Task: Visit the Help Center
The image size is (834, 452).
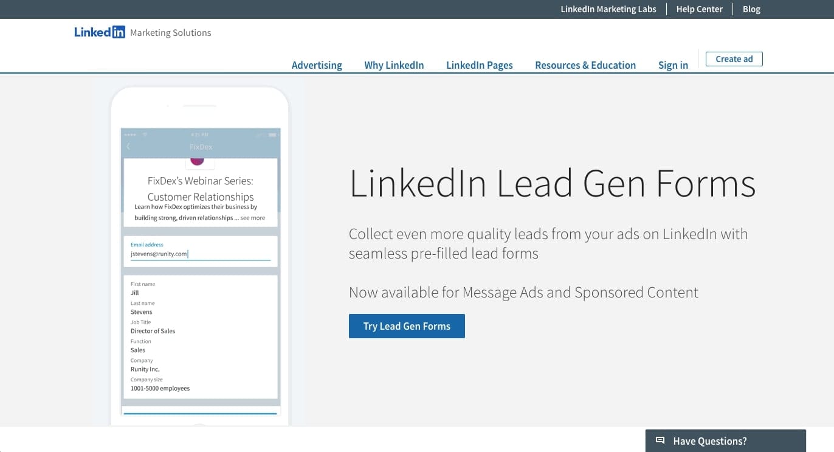Action: click(x=699, y=9)
